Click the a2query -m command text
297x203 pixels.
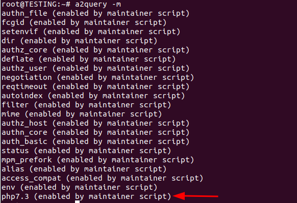coord(98,4)
